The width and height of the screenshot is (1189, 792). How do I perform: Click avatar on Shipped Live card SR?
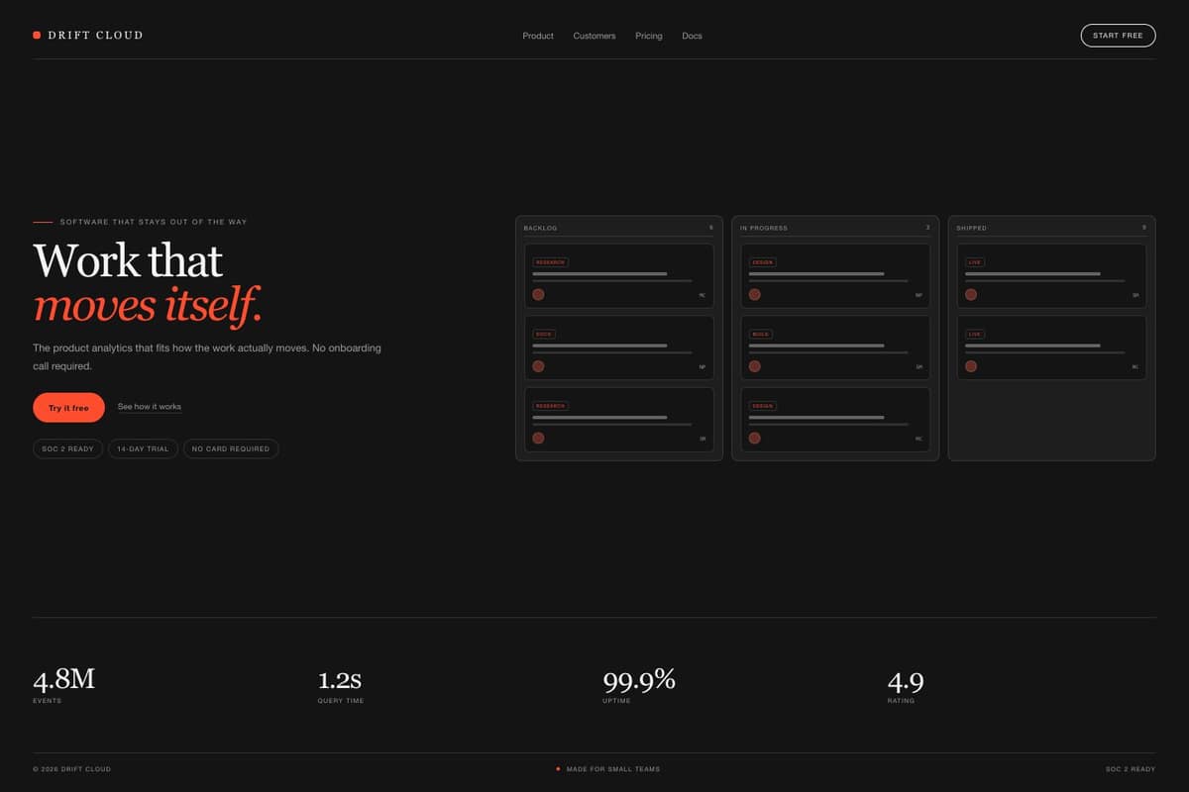[x=971, y=294]
